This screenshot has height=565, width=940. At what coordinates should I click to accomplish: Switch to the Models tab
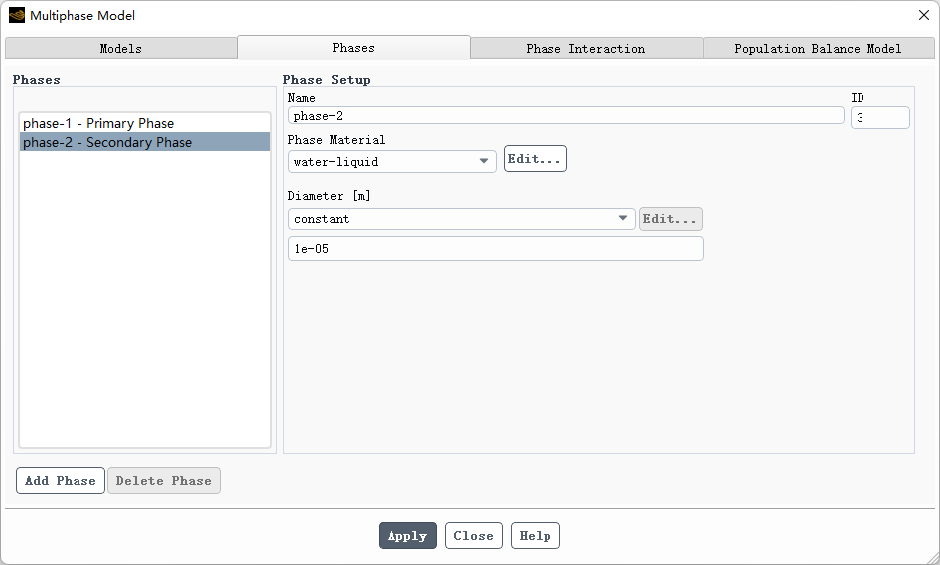121,48
